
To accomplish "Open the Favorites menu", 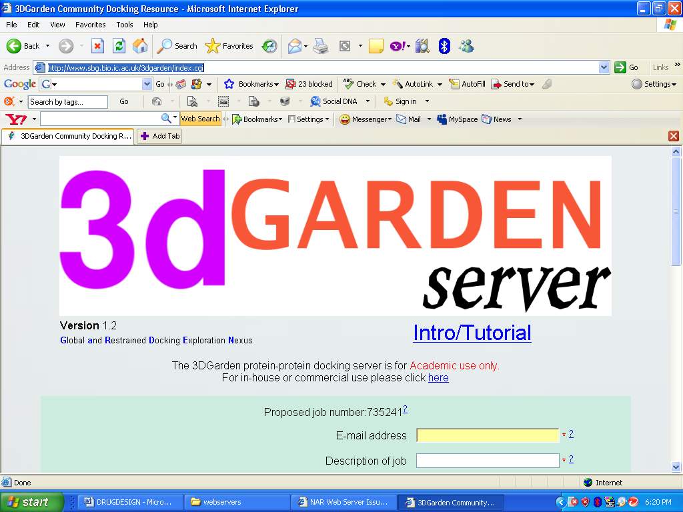I will [90, 25].
